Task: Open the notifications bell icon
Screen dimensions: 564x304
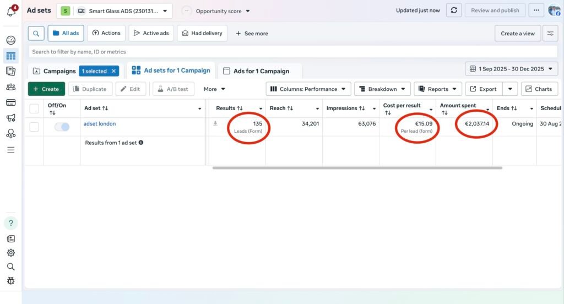Action: tap(10, 12)
